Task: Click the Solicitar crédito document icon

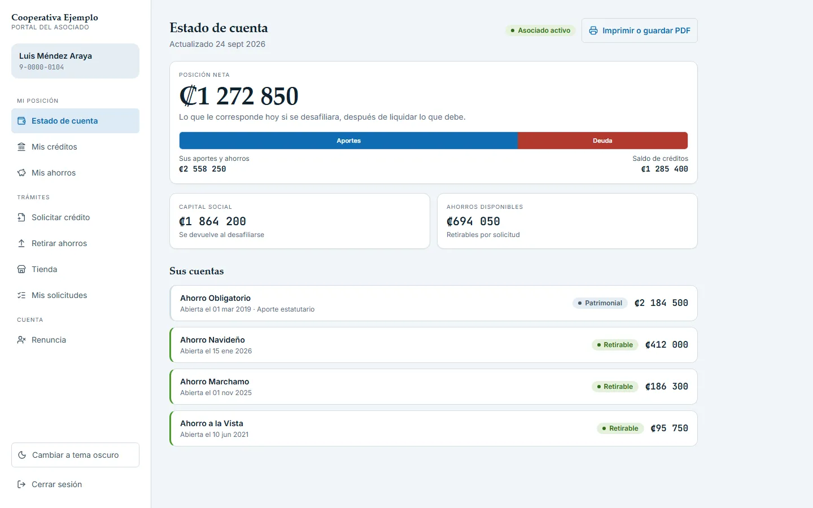Action: 21,217
